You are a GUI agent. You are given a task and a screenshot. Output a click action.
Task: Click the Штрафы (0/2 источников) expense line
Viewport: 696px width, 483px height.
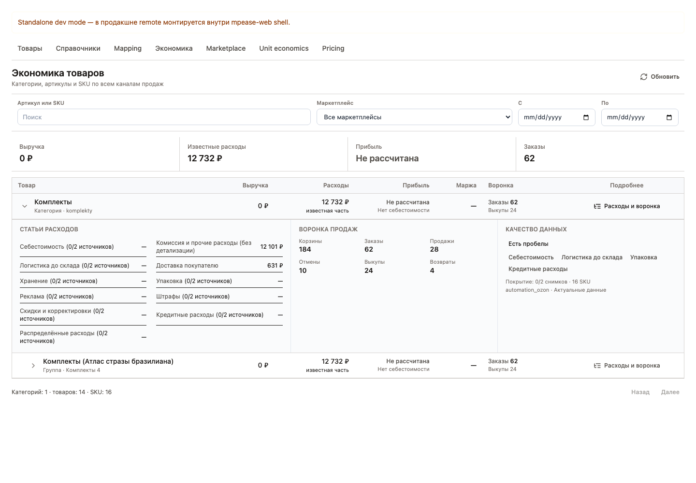219,297
